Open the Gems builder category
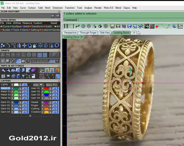184x146 pixels. 24,30
